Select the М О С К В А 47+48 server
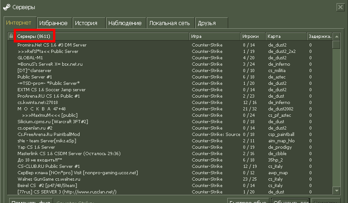348x203 pixels. [x=170, y=109]
